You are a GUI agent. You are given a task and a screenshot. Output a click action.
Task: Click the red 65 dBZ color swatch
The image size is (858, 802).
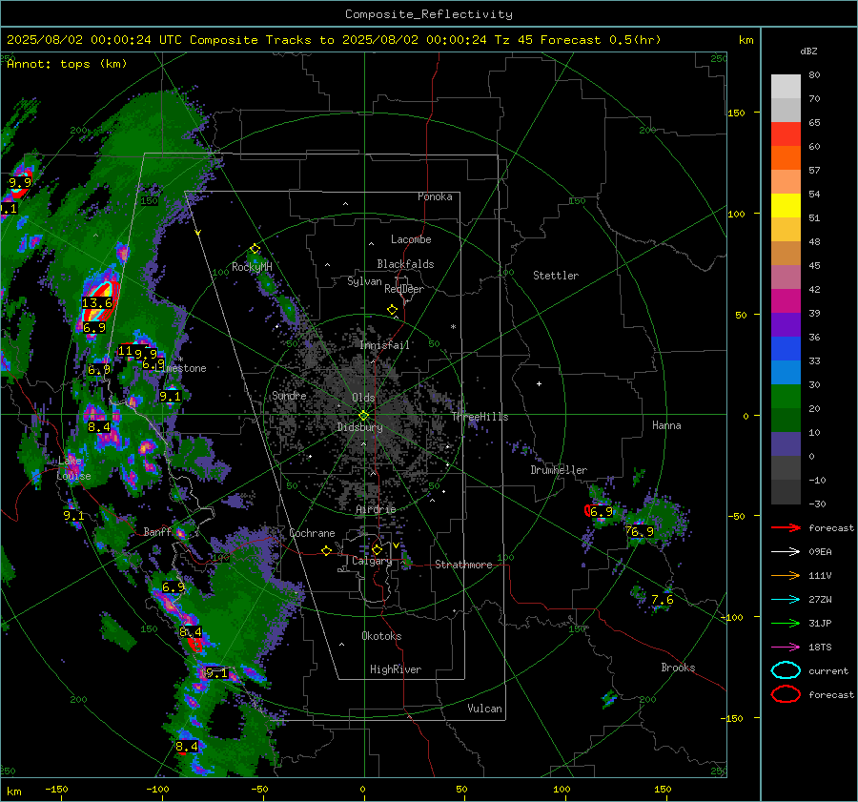coord(786,134)
